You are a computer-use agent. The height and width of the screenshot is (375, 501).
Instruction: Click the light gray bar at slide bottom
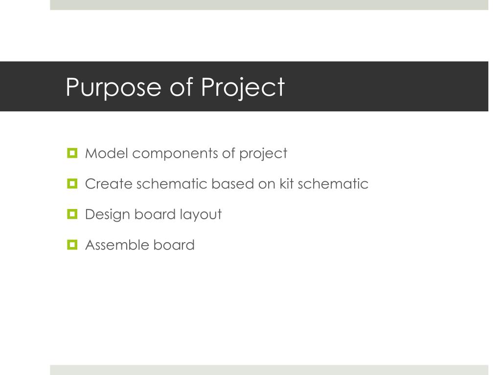[x=269, y=370]
